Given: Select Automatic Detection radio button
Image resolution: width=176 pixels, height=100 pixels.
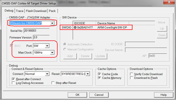Looking at the screenshot, I should [65, 44].
